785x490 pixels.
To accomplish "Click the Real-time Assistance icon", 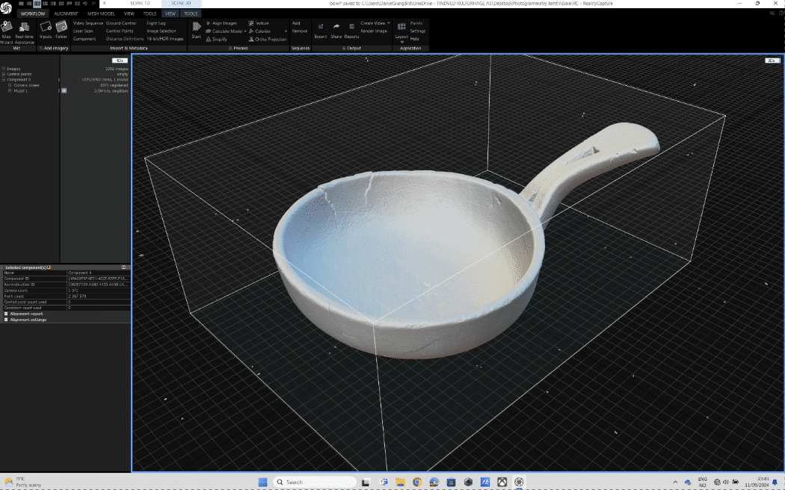I will tap(25, 28).
